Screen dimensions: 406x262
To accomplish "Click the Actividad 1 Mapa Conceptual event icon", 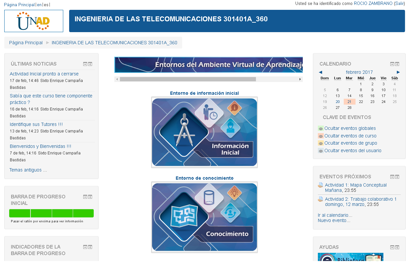I will pos(320,185).
